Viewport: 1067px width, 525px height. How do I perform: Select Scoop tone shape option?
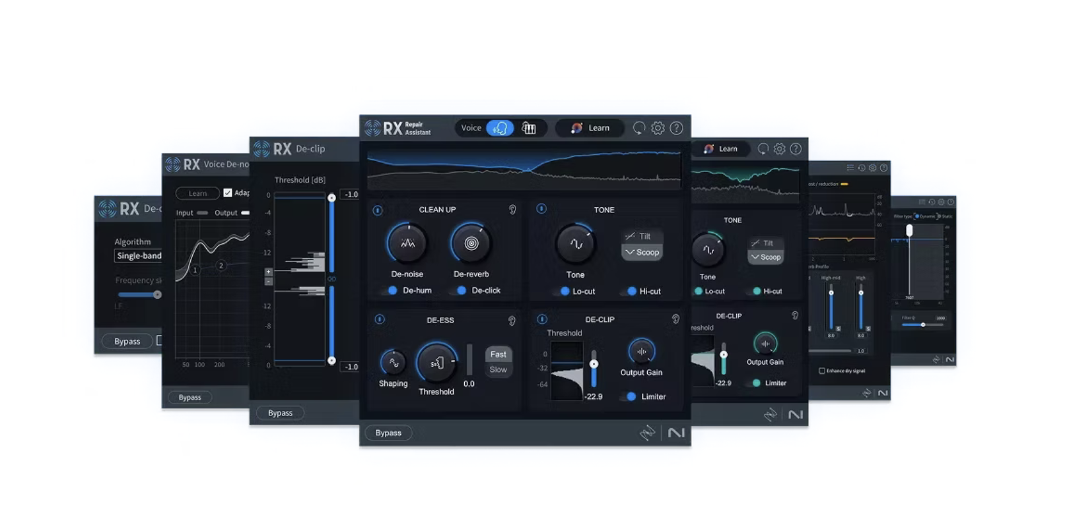click(x=642, y=252)
